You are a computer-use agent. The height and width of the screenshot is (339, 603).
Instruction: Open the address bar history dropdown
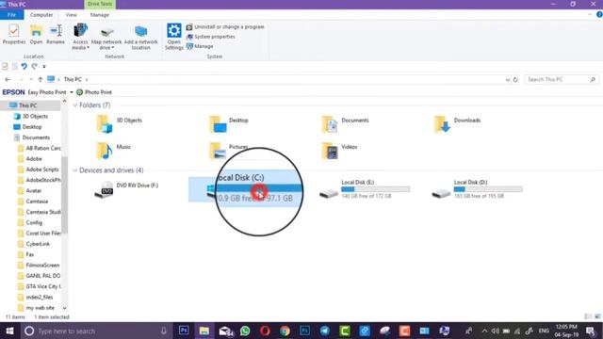click(x=508, y=79)
